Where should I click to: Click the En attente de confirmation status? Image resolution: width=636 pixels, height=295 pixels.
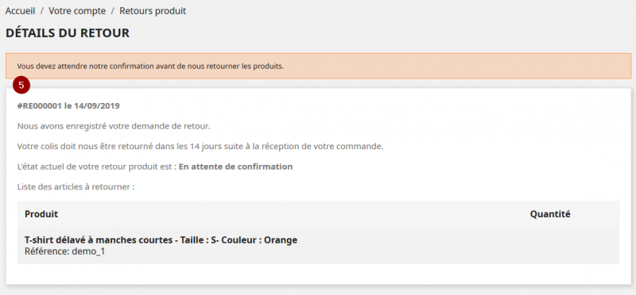[235, 167]
